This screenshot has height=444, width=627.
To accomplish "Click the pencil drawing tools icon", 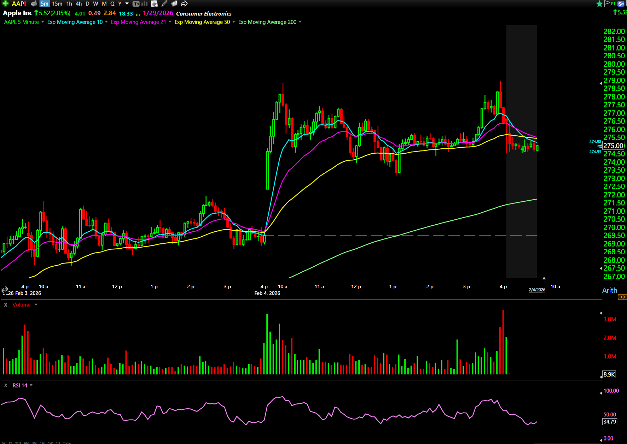I will point(164,4).
